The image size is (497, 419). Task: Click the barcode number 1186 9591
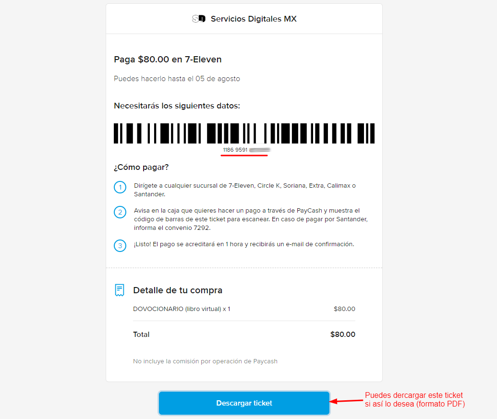coord(235,150)
